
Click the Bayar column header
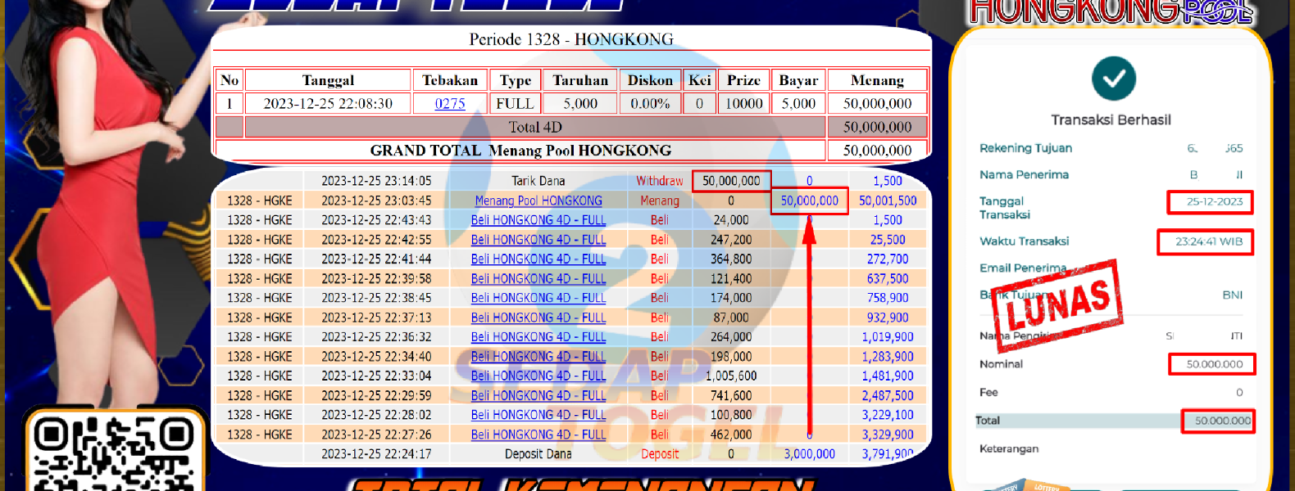coord(798,80)
